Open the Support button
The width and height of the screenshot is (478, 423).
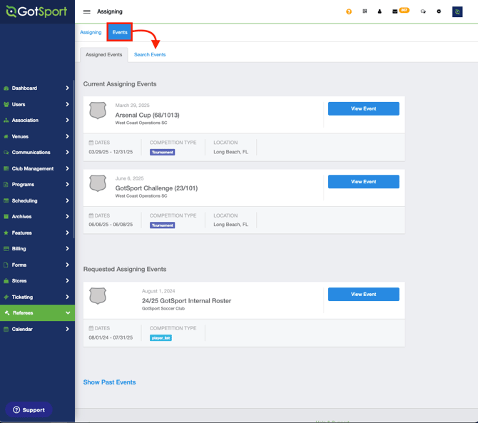[x=29, y=410]
